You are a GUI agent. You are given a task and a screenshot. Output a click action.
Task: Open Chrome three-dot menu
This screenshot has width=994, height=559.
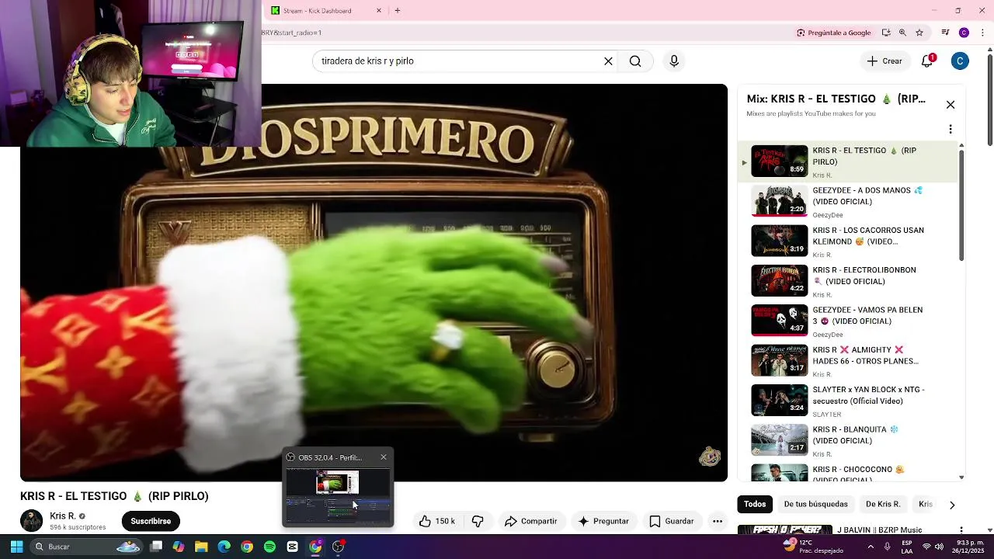[x=982, y=33]
